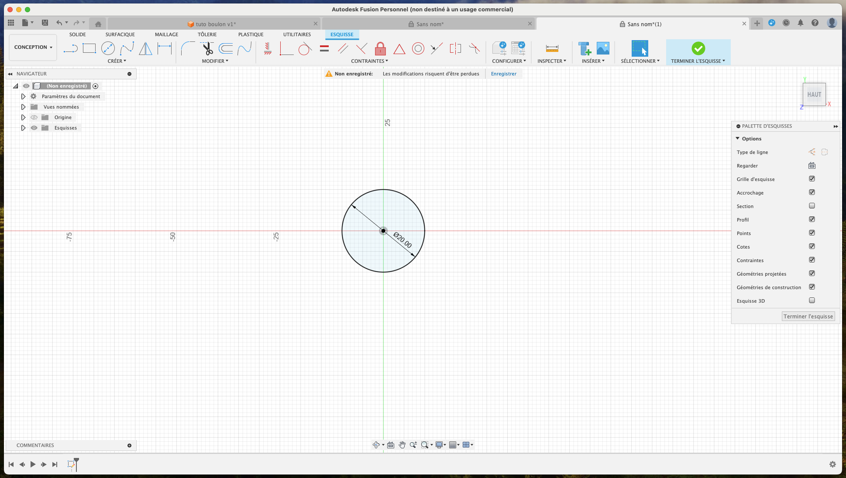
Task: Toggle the Accrochage checkbox
Action: [812, 192]
